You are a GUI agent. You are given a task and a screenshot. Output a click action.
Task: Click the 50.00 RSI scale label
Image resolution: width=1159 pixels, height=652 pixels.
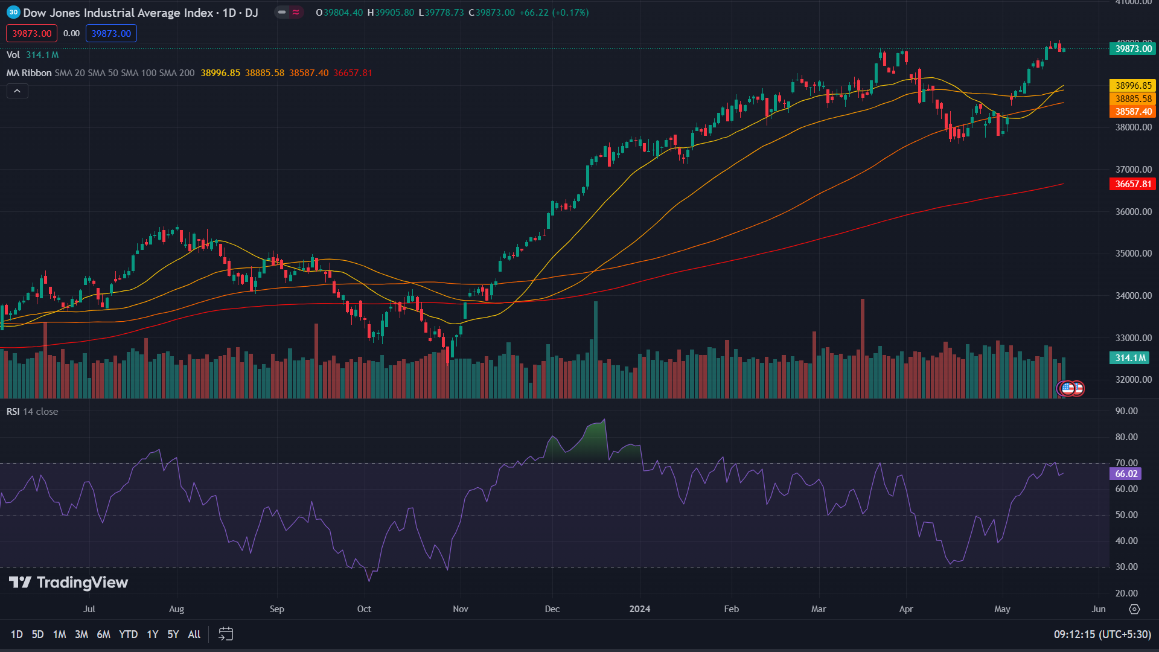point(1126,515)
